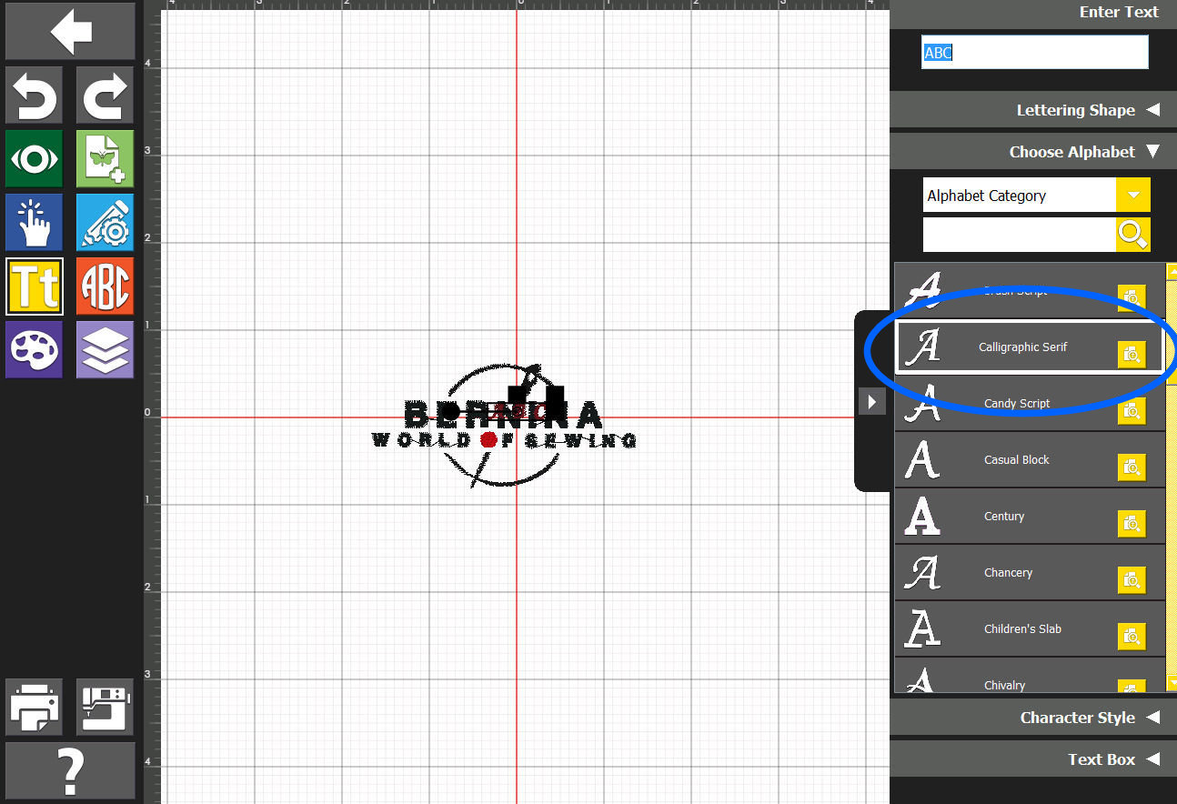Open the pencil and gear edit settings tool

click(105, 222)
